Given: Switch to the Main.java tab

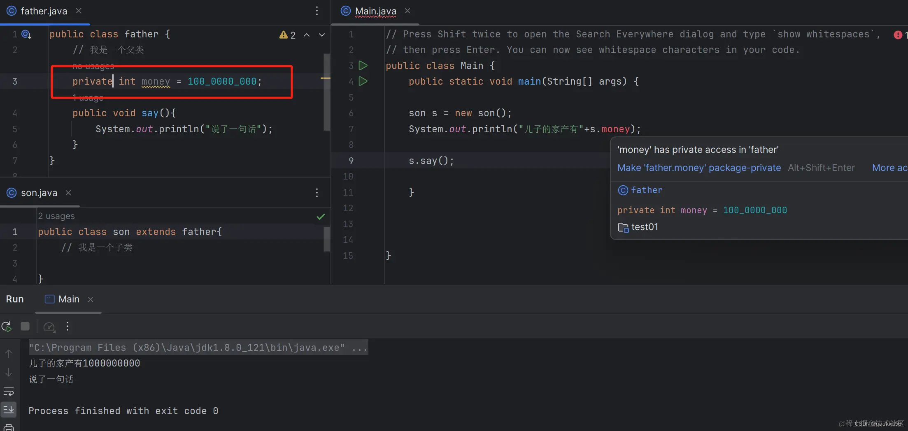Looking at the screenshot, I should 375,11.
